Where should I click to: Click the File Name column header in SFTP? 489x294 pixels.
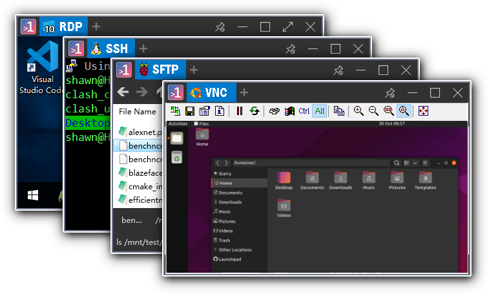[138, 111]
